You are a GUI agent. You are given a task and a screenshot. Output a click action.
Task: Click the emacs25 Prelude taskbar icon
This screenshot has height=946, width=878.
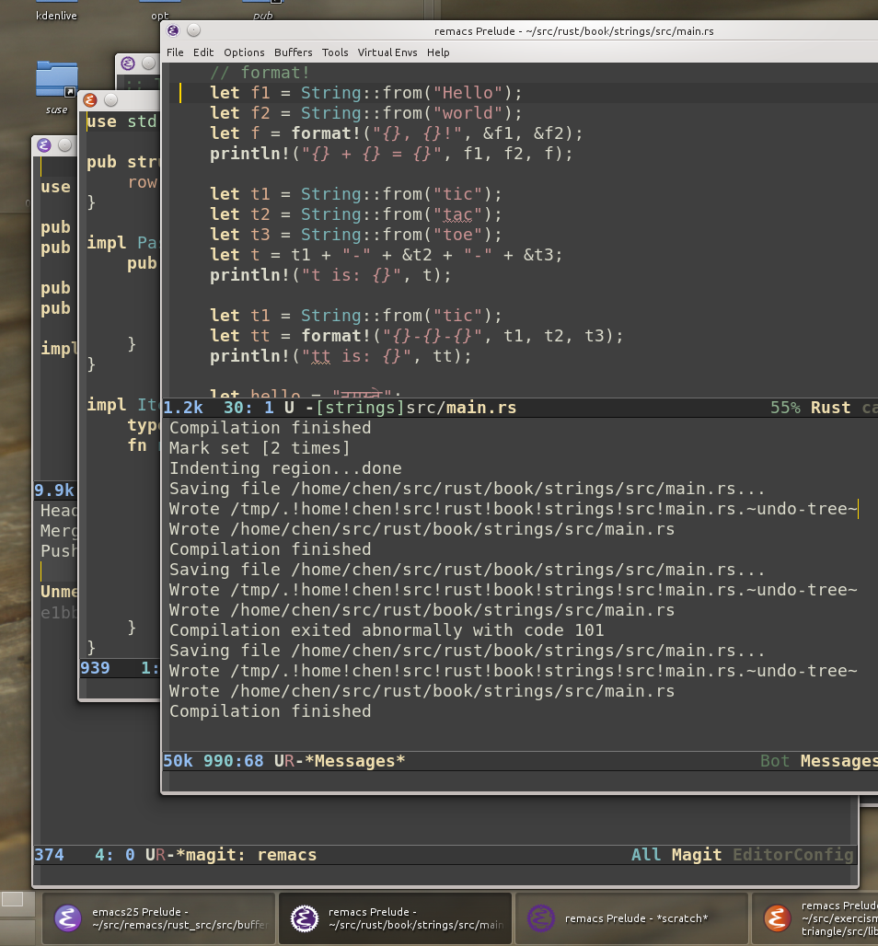pyautogui.click(x=68, y=918)
